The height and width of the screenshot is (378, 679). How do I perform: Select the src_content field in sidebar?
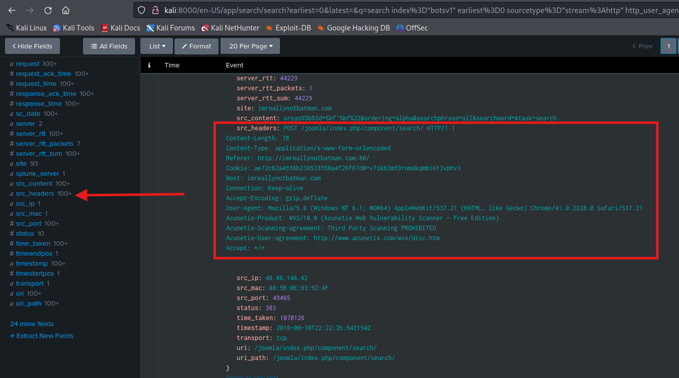[34, 184]
